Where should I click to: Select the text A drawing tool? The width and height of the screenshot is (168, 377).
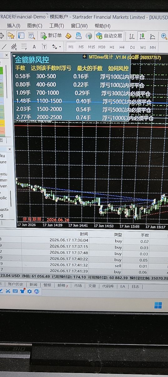point(34,47)
